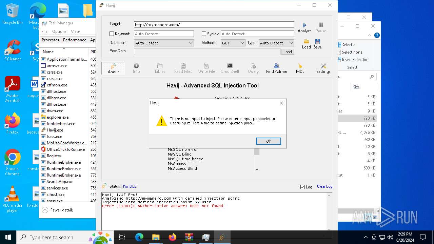Click the Load button beside Post Data
Viewport: 434px width, 244px height.
point(288,52)
